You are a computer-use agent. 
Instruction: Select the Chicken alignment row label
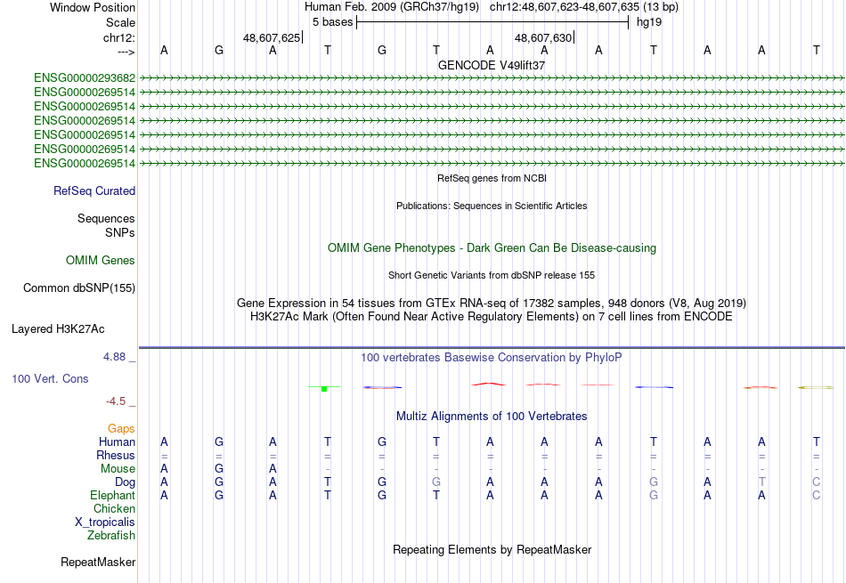[114, 508]
